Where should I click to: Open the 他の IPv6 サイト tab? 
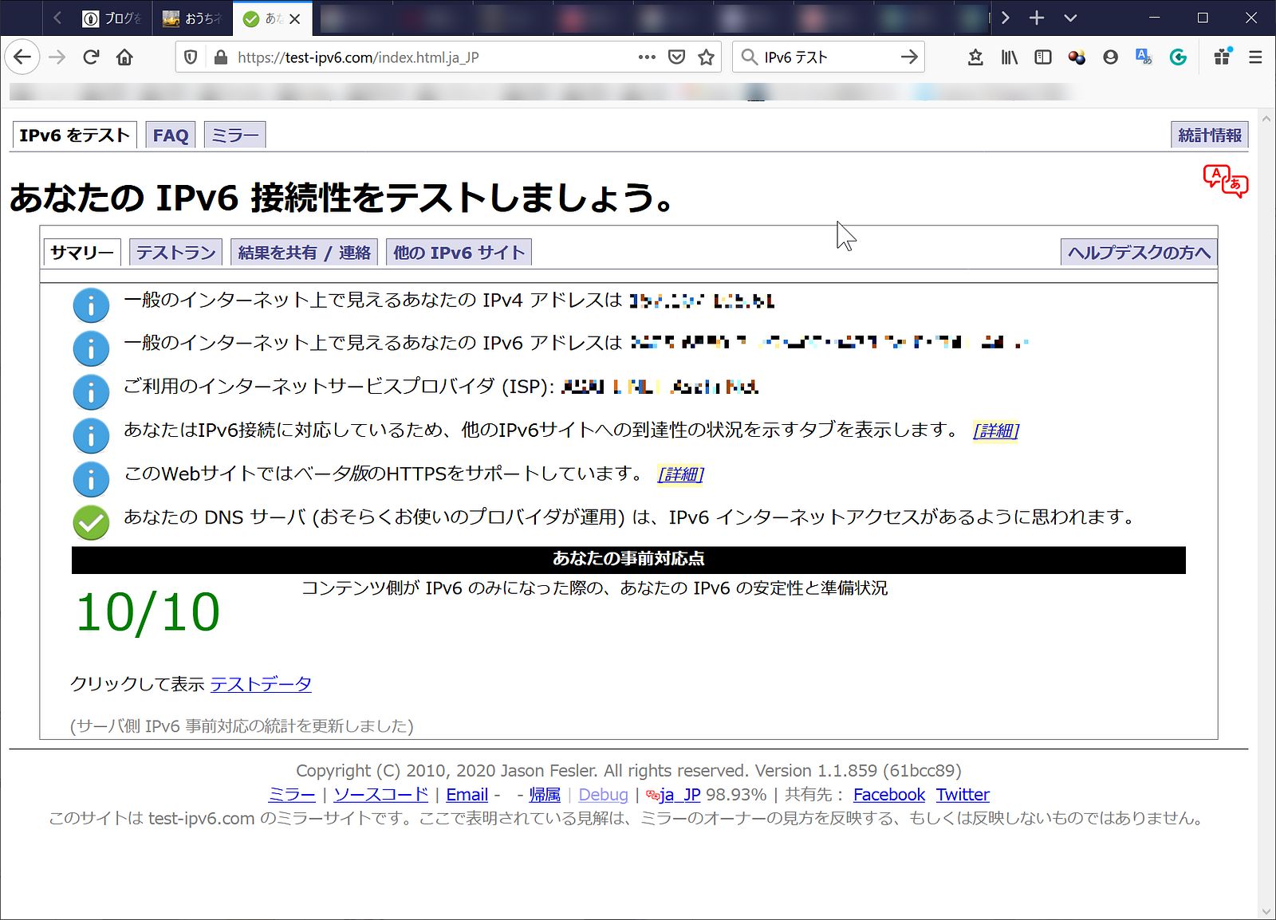tap(459, 253)
